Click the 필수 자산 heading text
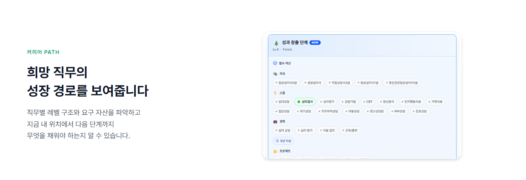The image size is (526, 180). [285, 63]
